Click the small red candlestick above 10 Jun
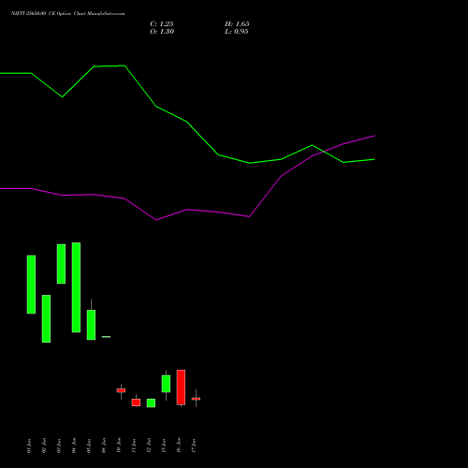This screenshot has width=468, height=468. click(x=121, y=390)
